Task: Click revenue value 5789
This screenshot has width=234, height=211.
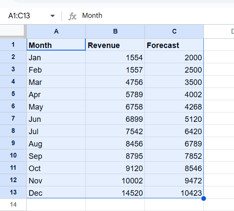Action: (x=115, y=94)
